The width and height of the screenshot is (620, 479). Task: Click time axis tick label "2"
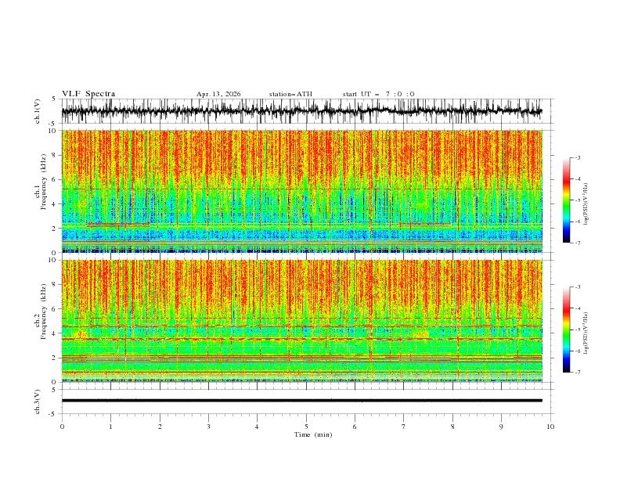click(160, 427)
